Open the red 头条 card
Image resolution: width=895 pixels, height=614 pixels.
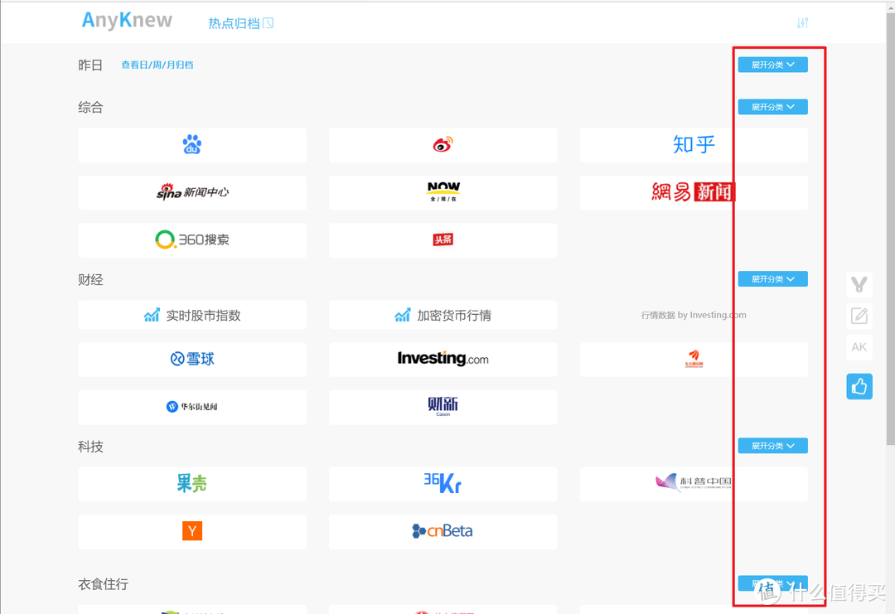point(443,240)
